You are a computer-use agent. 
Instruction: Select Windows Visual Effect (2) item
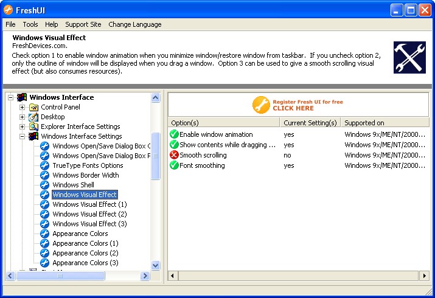click(x=89, y=214)
